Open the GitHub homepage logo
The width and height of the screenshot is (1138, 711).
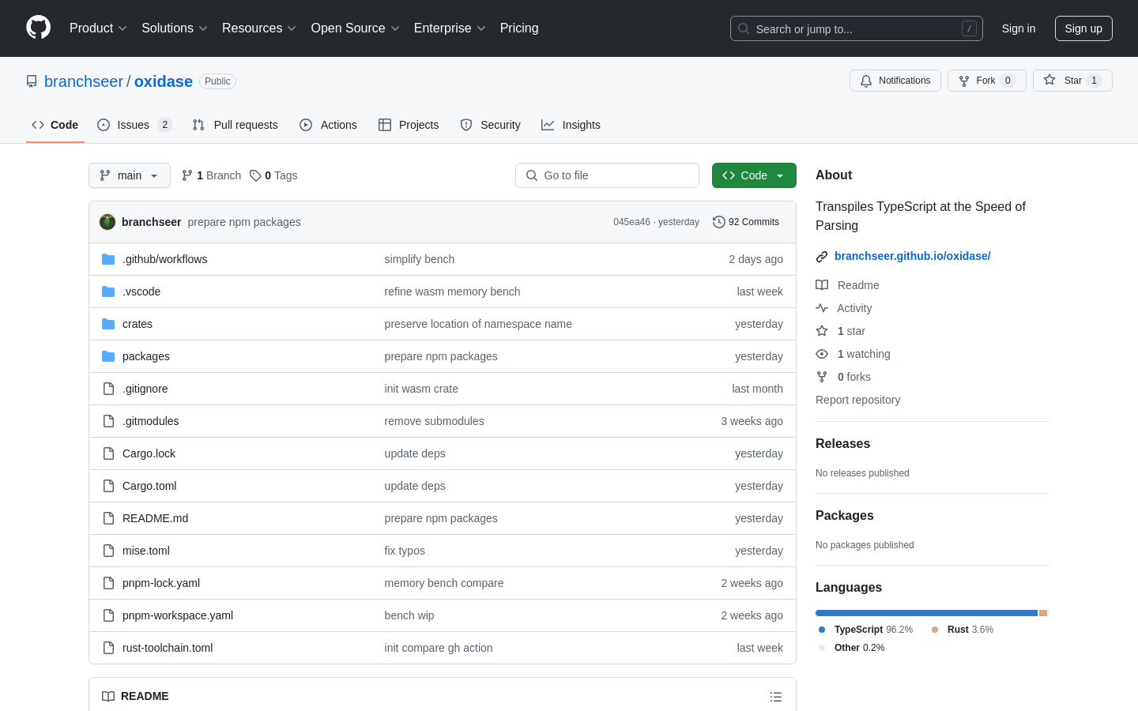click(x=38, y=28)
